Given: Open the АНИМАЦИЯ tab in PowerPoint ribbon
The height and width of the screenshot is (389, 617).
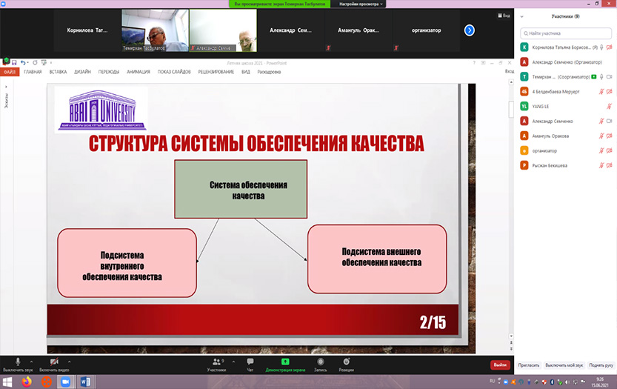Looking at the screenshot, I should tap(138, 72).
